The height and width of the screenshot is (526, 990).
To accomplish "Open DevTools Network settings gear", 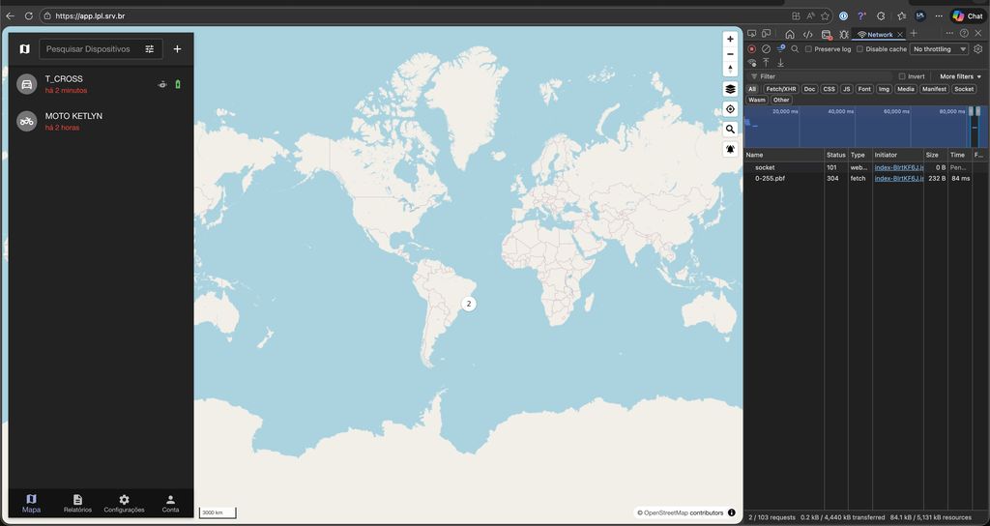I will [978, 48].
